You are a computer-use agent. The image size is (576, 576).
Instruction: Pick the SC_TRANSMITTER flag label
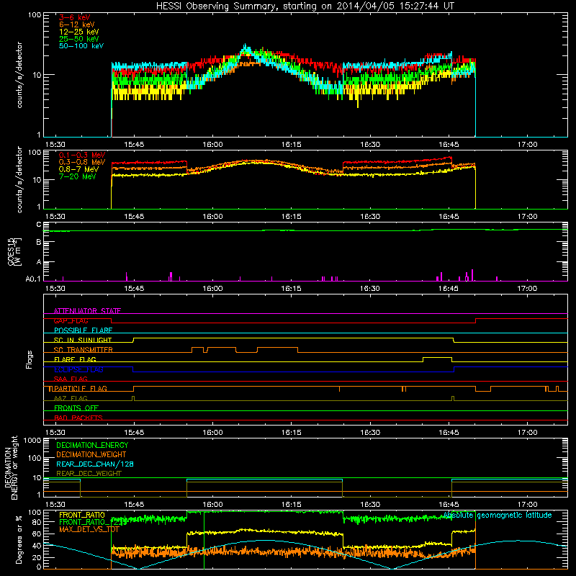83,350
